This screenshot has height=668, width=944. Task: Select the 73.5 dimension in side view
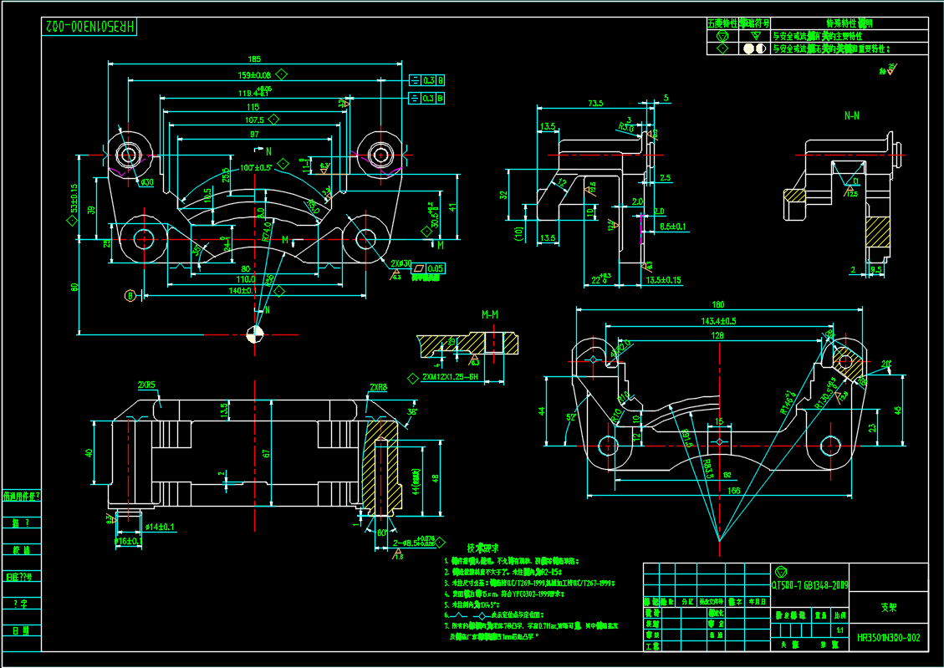[595, 104]
